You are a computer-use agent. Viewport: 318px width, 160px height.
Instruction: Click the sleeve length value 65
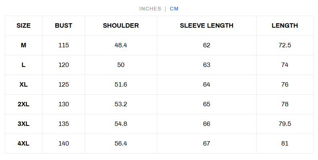point(207,104)
